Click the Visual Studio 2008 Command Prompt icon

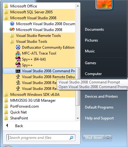(x=18, y=71)
